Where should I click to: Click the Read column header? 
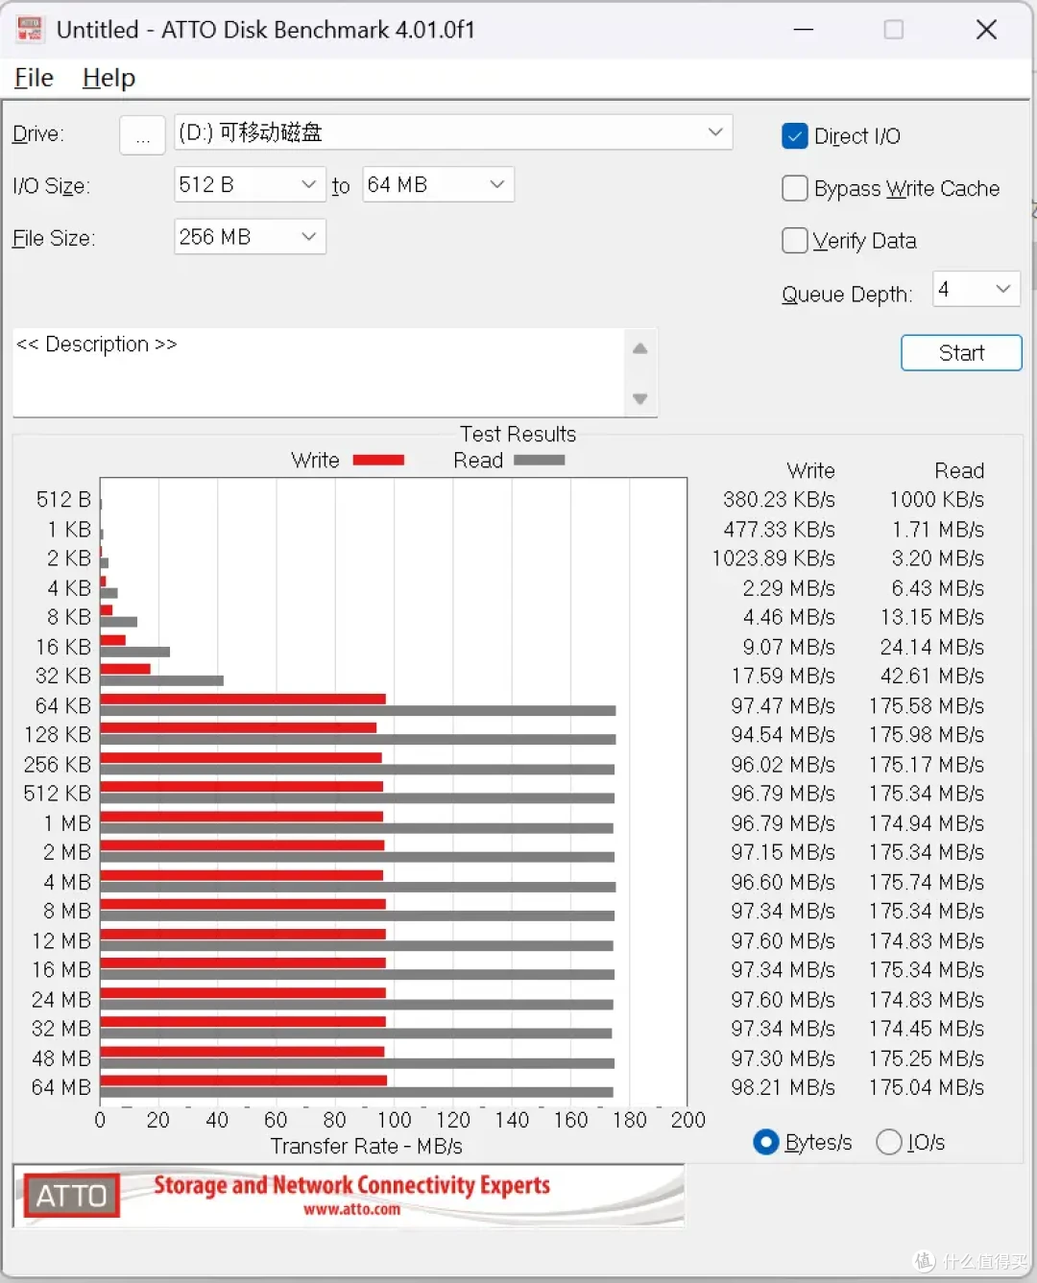tap(959, 471)
